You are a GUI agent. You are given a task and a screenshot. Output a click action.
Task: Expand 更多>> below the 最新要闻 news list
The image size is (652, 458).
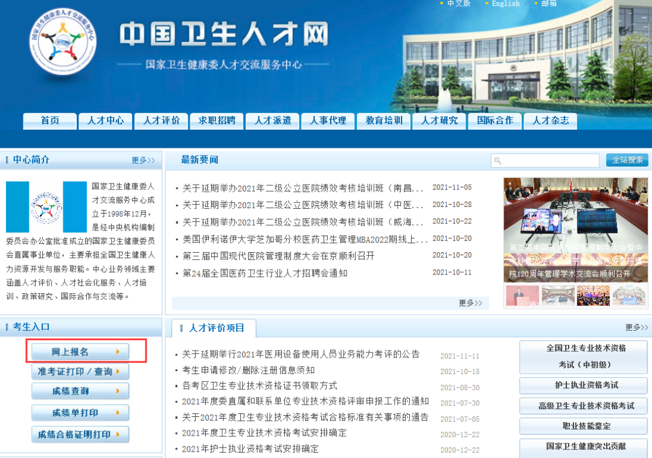[x=470, y=304]
